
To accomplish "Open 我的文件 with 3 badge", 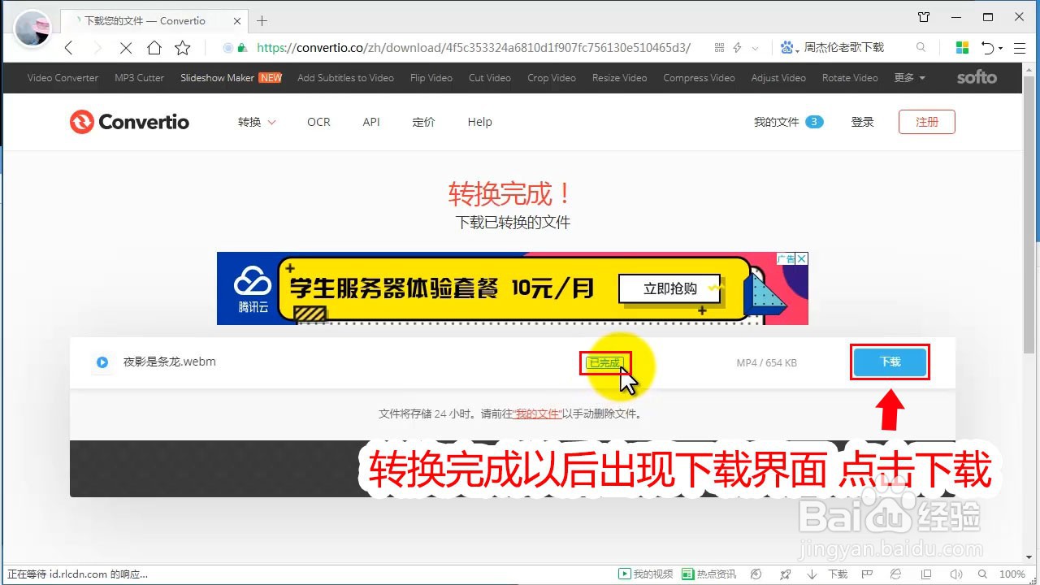I will pos(788,122).
